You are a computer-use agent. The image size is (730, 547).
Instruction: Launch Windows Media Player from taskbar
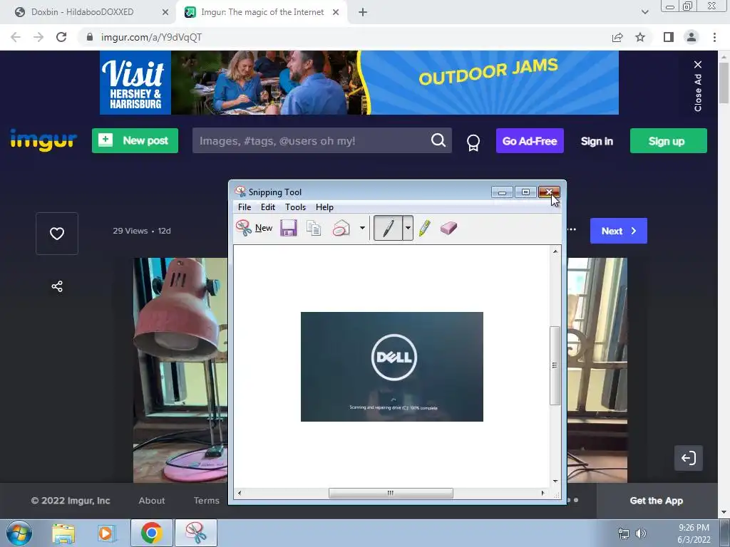click(x=106, y=533)
